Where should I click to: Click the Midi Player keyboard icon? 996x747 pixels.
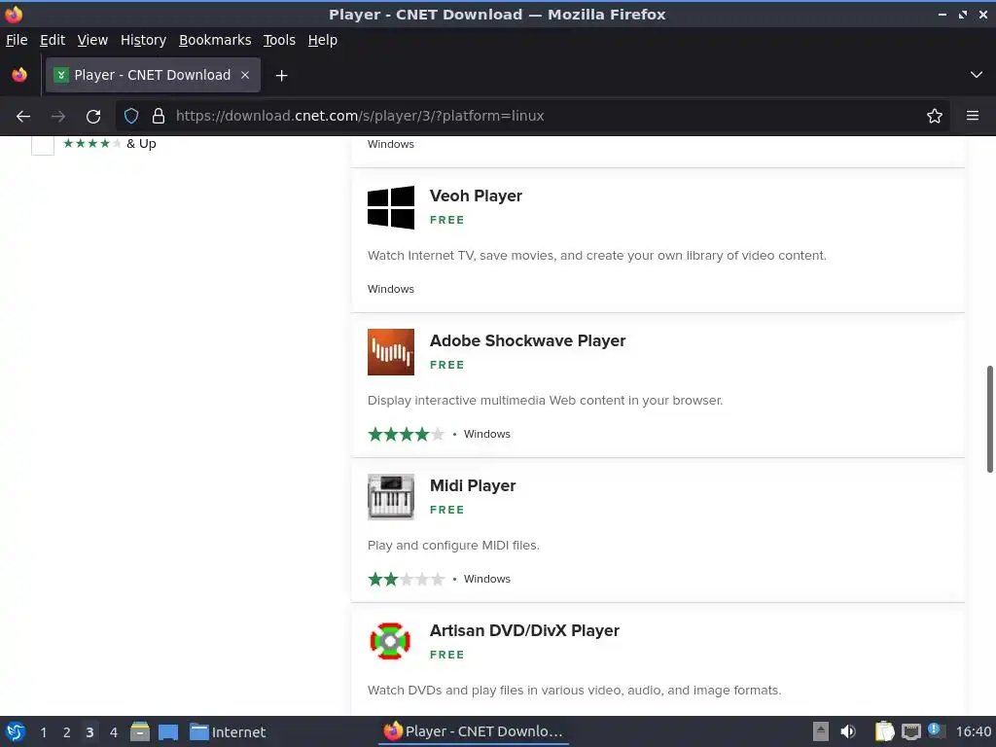(391, 497)
